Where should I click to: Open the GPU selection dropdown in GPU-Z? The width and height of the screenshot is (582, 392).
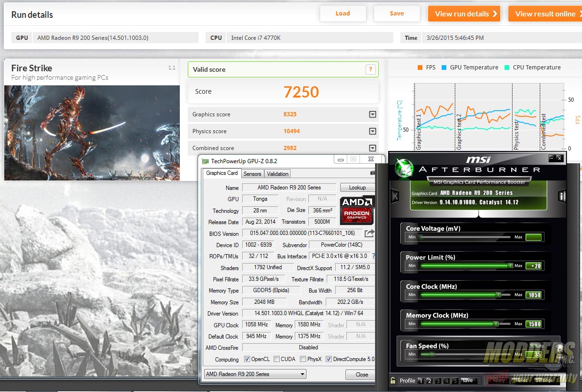tap(255, 374)
